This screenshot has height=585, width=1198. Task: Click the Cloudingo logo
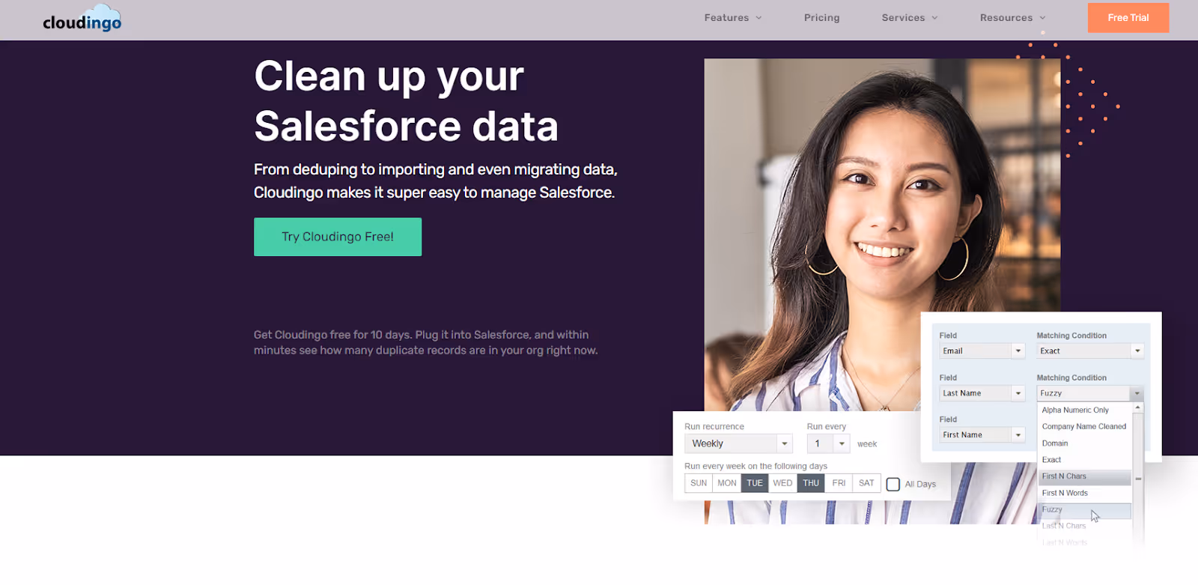pyautogui.click(x=82, y=19)
